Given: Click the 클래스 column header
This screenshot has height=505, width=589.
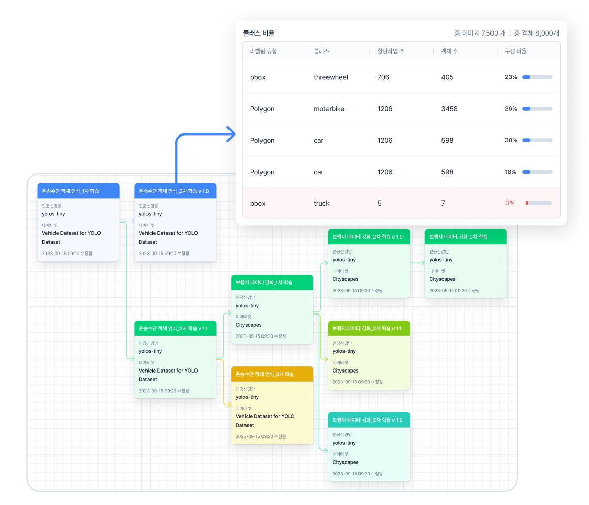Looking at the screenshot, I should (x=321, y=51).
